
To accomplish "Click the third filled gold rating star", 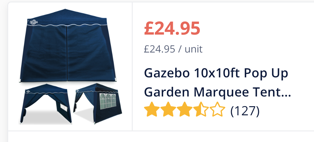I will click(x=185, y=109).
